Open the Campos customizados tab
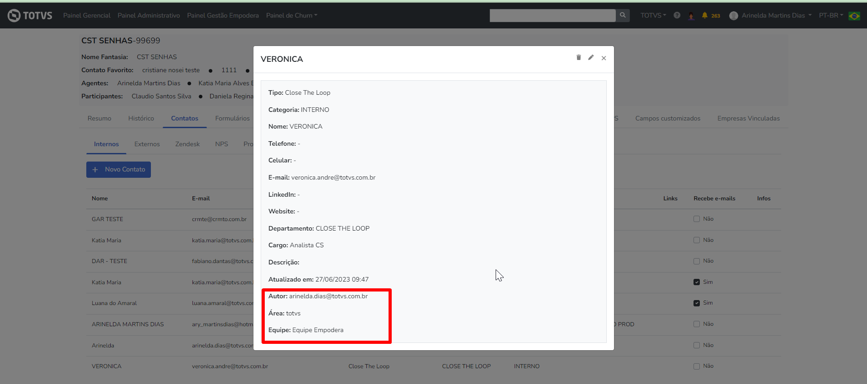Viewport: 867px width, 384px height. pyautogui.click(x=668, y=118)
